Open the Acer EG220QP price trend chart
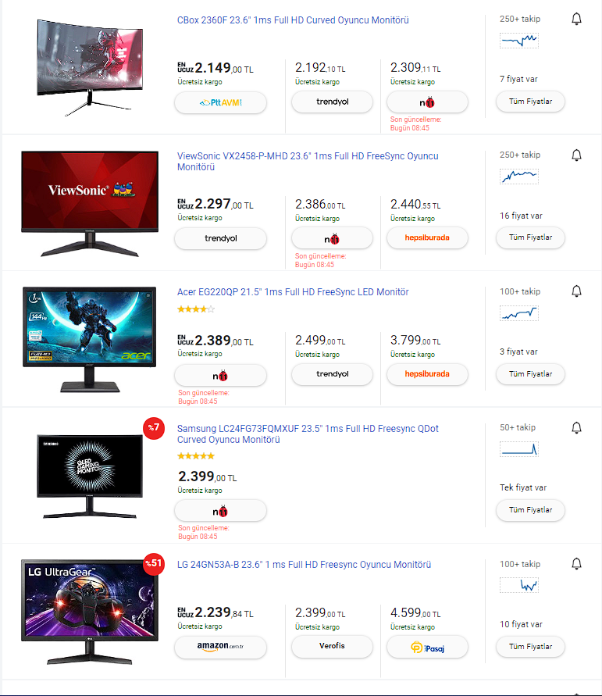The height and width of the screenshot is (696, 602). (x=519, y=313)
